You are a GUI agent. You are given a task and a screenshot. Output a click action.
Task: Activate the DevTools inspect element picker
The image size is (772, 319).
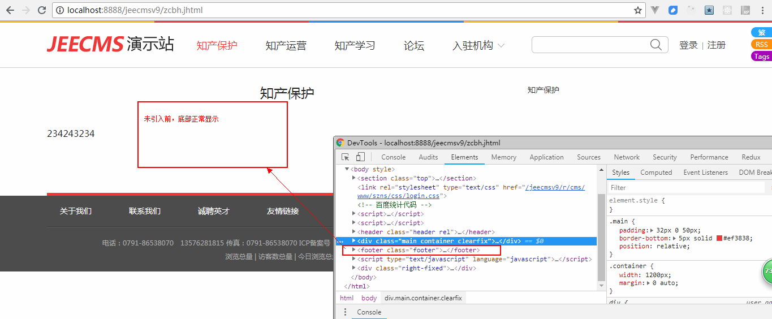pyautogui.click(x=346, y=157)
